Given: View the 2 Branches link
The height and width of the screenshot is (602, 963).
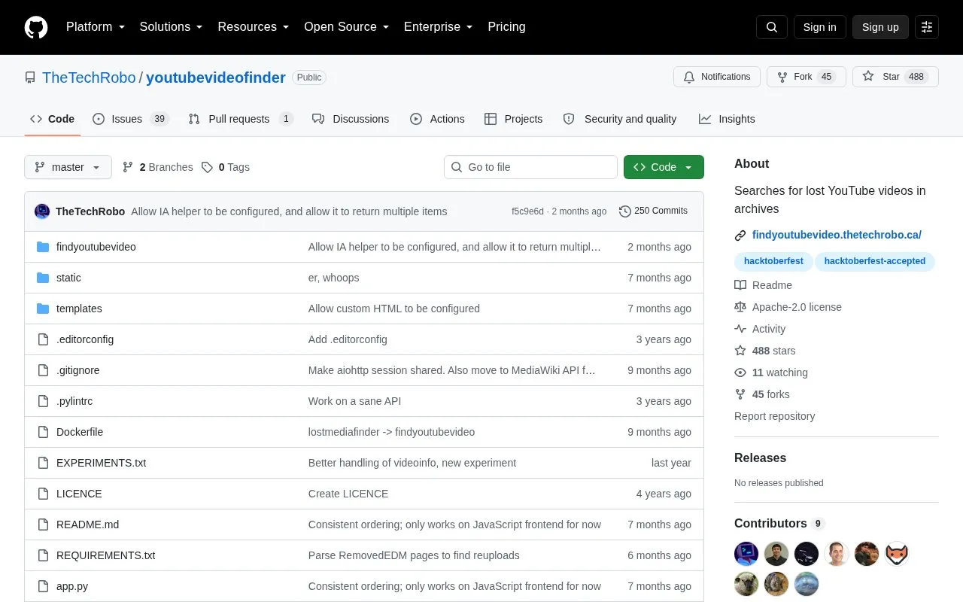Looking at the screenshot, I should coord(157,167).
